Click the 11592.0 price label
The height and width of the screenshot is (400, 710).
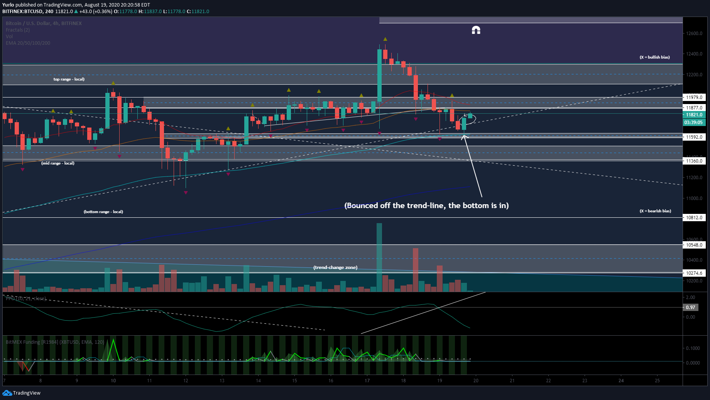[x=694, y=137]
